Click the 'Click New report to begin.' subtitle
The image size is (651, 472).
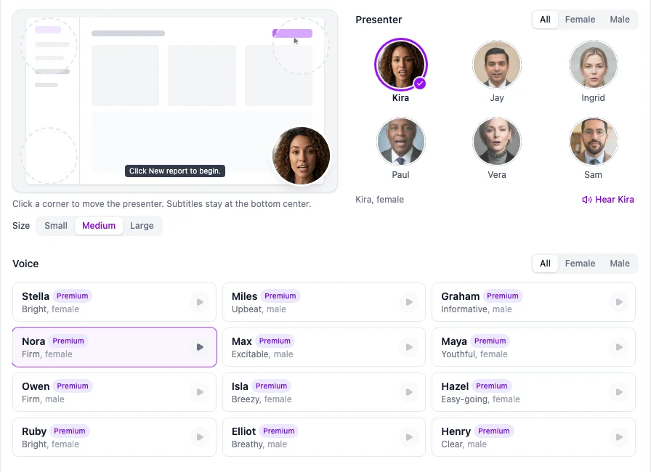[x=175, y=171]
